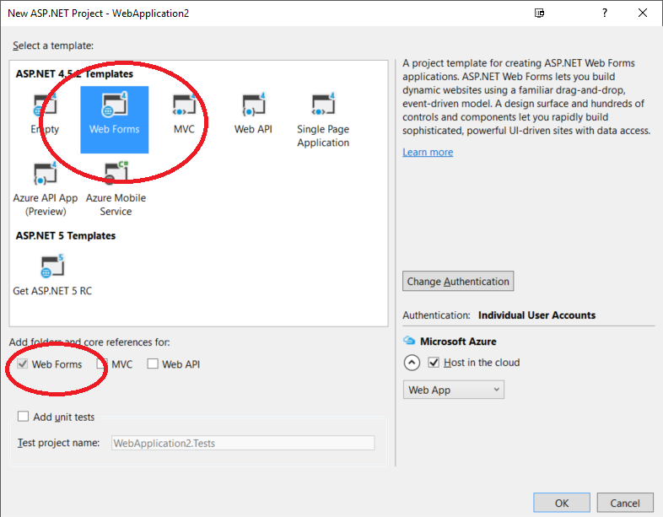Click the ASP.NET 4.5.2 Templates heading

point(74,73)
